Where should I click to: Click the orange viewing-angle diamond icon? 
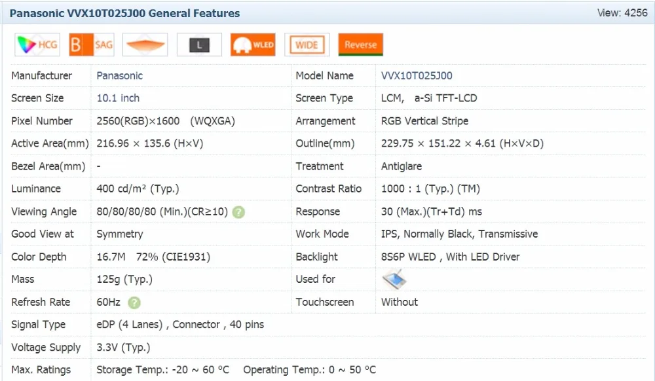(145, 45)
